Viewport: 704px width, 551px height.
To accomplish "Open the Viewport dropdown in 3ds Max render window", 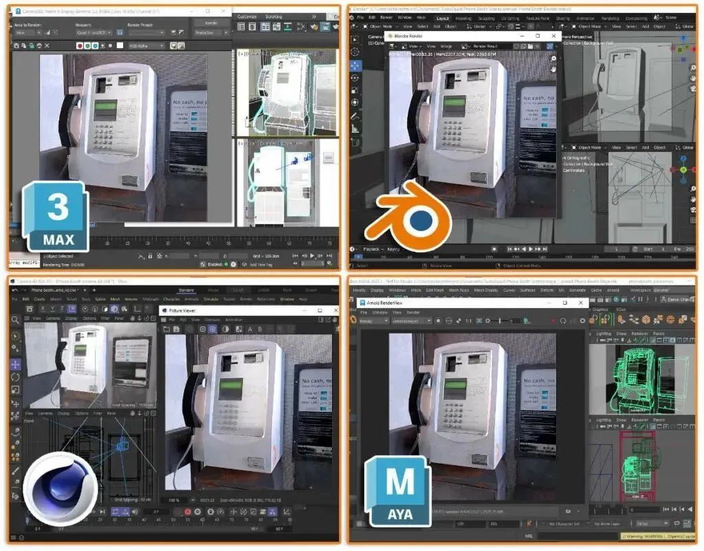I will 95,33.
